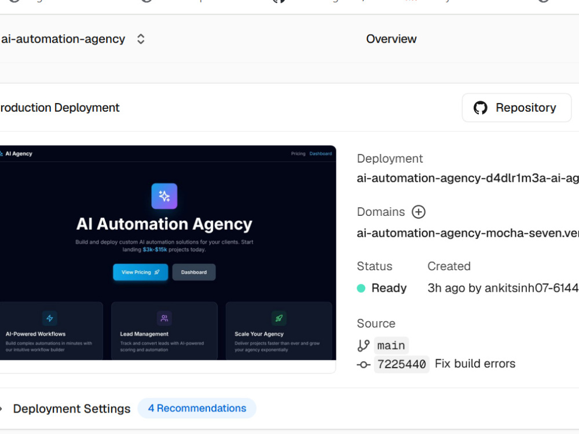Click the Lead Management users icon

pyautogui.click(x=164, y=318)
